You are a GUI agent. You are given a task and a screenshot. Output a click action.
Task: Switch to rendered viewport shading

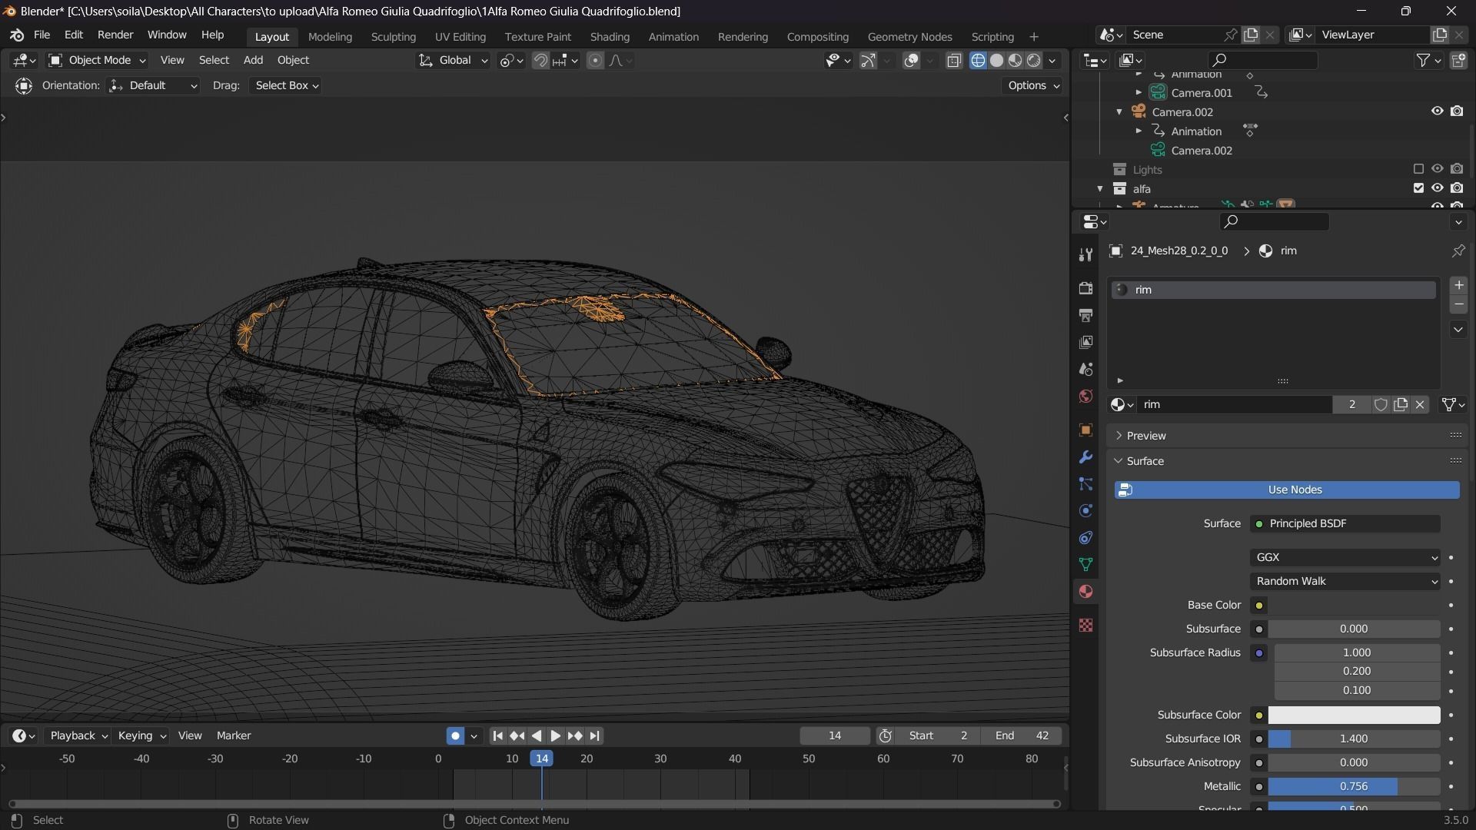1034,60
